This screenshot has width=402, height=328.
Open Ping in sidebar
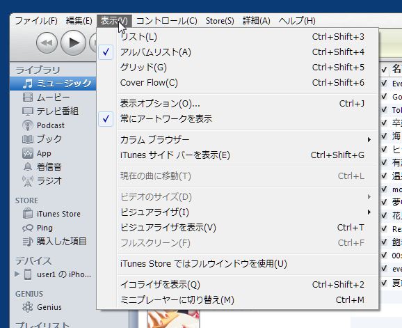coord(53,228)
